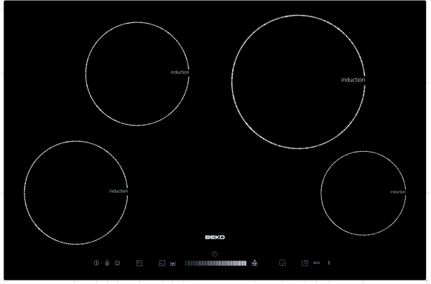Tap the keep-warm pot icon
This screenshot has width=431, height=284.
coord(172,264)
